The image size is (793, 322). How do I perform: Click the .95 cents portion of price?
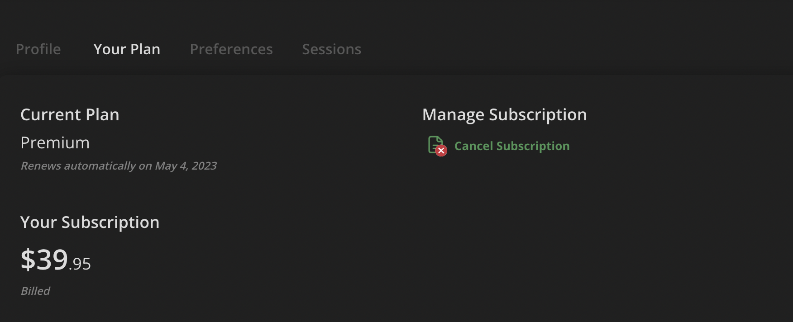tap(80, 264)
